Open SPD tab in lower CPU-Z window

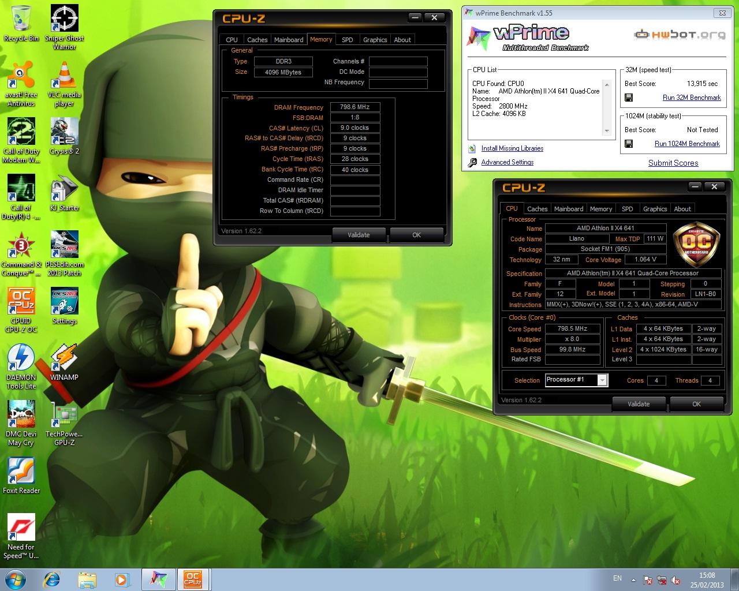pyautogui.click(x=627, y=209)
